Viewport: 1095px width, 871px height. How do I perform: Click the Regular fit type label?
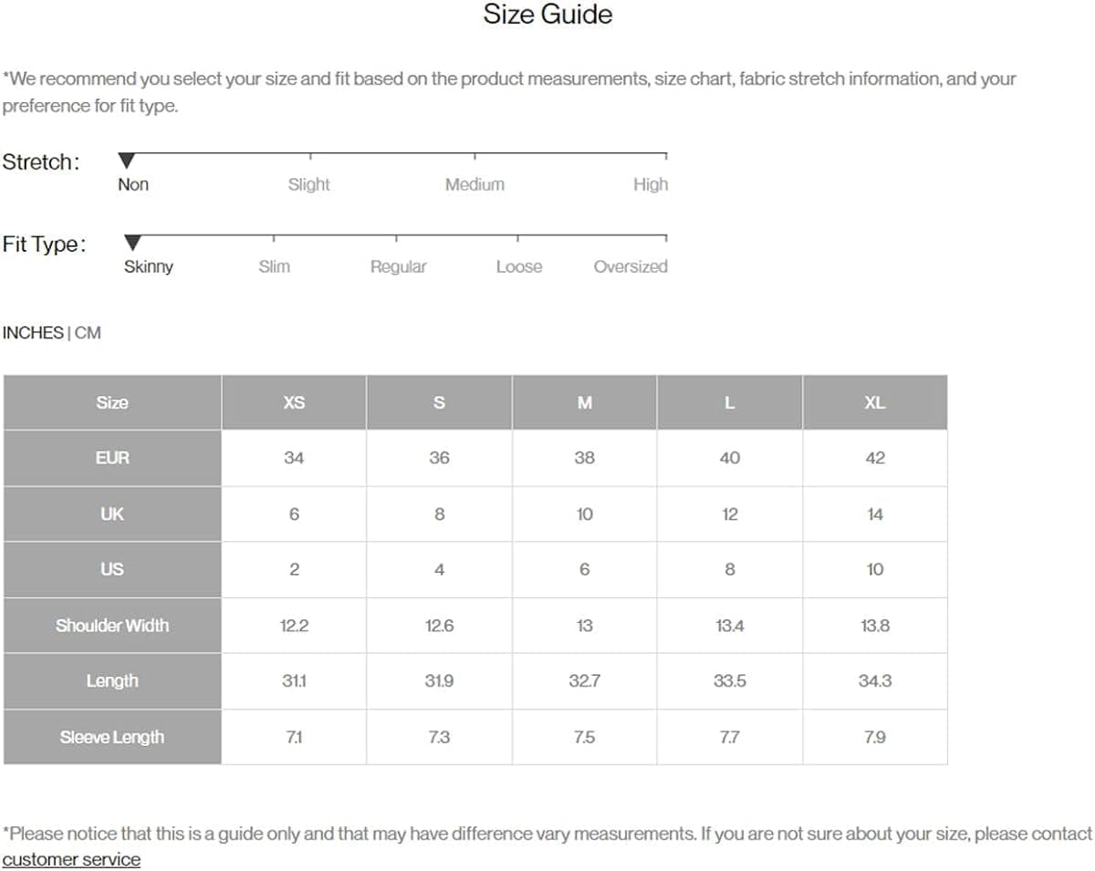[x=398, y=266]
